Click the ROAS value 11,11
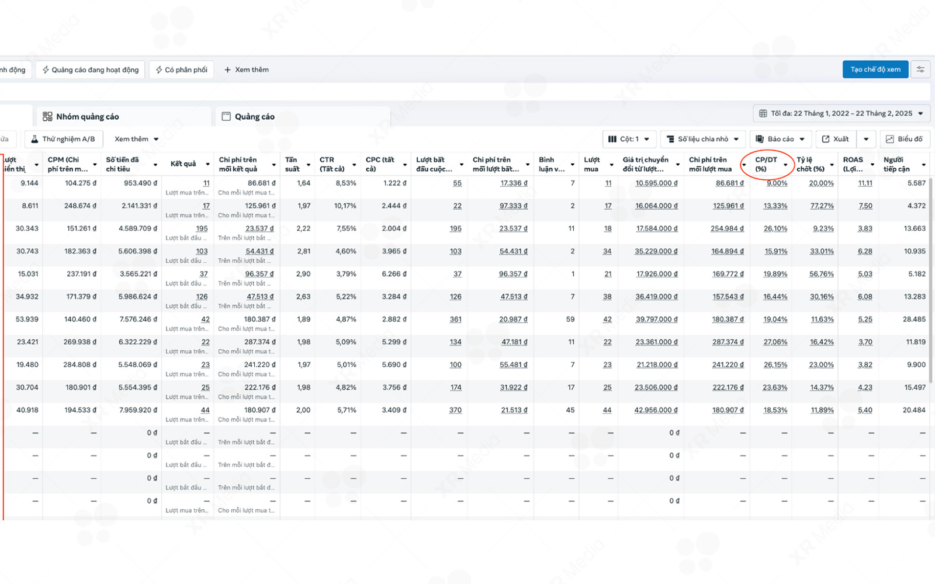The height and width of the screenshot is (584, 935). tap(865, 183)
